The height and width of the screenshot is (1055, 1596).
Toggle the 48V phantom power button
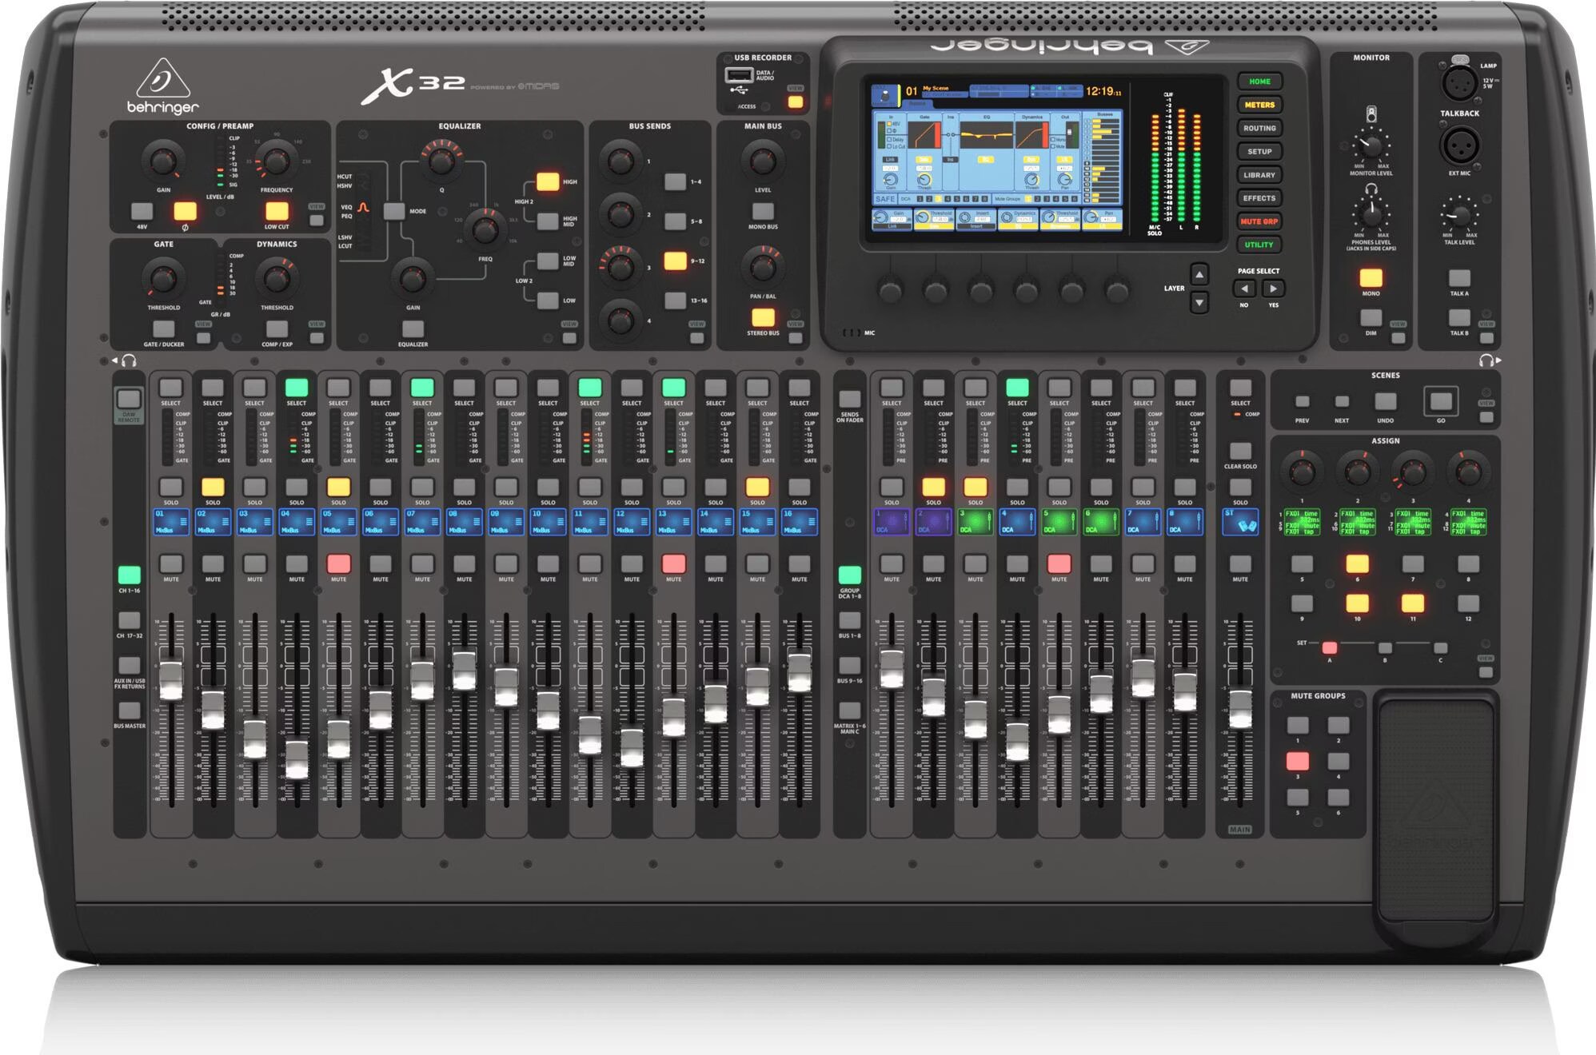(142, 212)
